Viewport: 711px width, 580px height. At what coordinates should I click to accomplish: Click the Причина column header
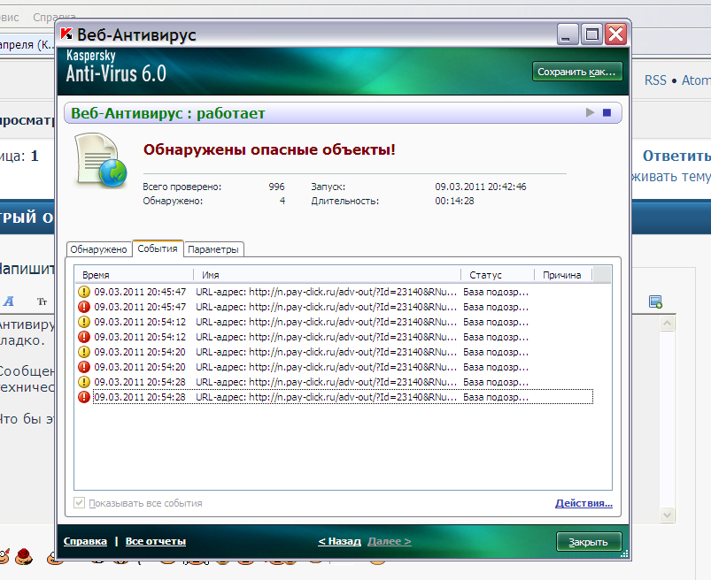[564, 275]
